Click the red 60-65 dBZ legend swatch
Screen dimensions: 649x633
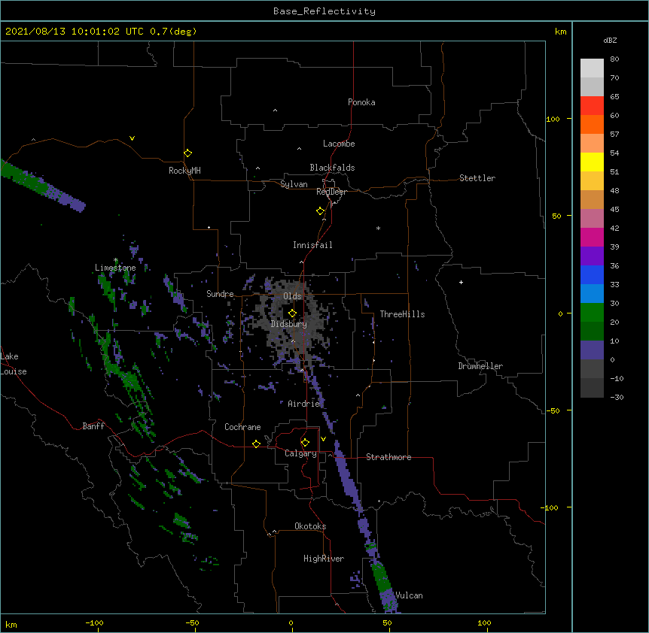tap(592, 106)
